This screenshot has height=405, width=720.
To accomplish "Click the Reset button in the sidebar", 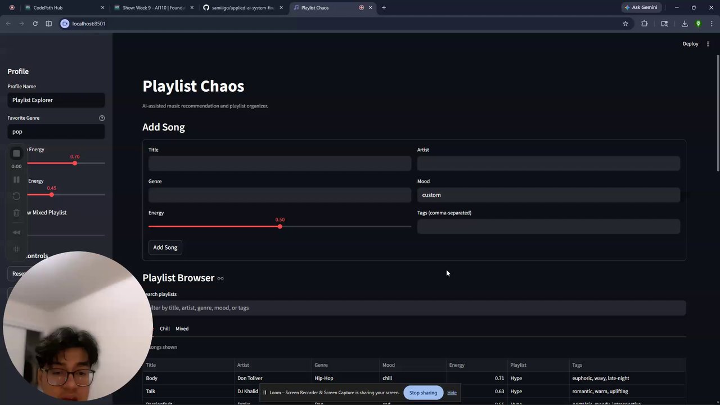I will click(x=20, y=274).
